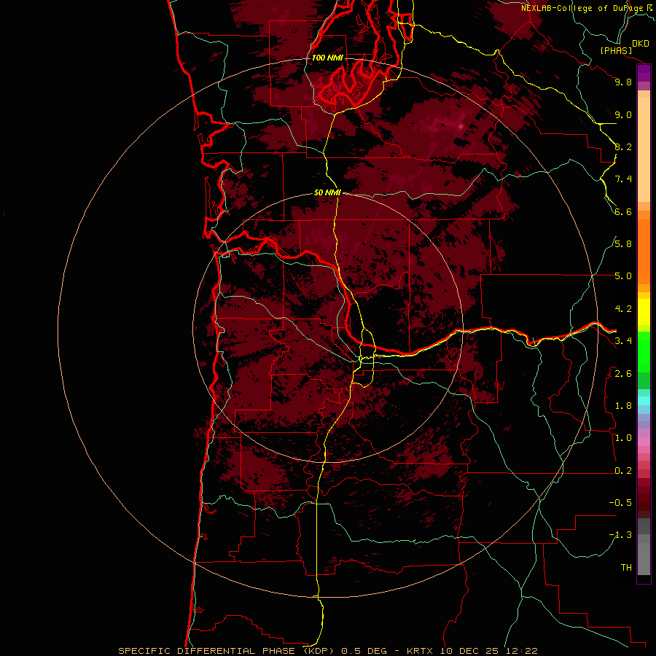This screenshot has width=656, height=656.
Task: Select the pale peach legend swatch near 8.2
Action: 644,150
